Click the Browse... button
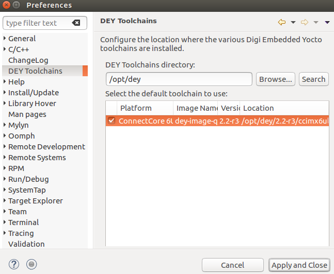Screen dimensions: 334x274 coord(276,79)
